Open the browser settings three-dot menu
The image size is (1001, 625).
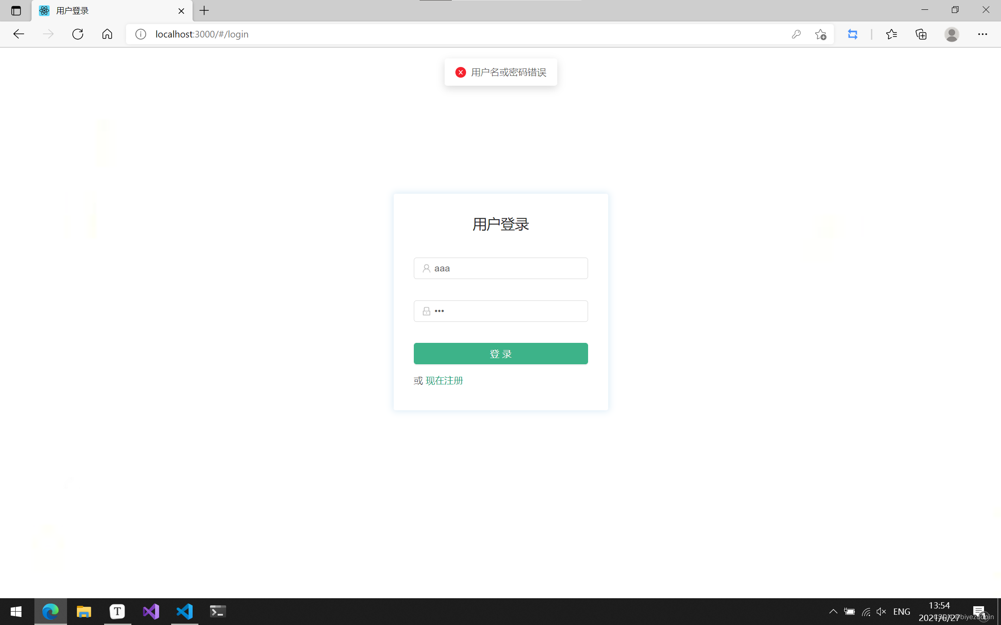[983, 34]
